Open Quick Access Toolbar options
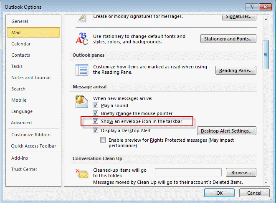 pos(33,146)
